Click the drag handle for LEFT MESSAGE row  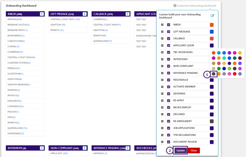pyautogui.click(x=162, y=31)
